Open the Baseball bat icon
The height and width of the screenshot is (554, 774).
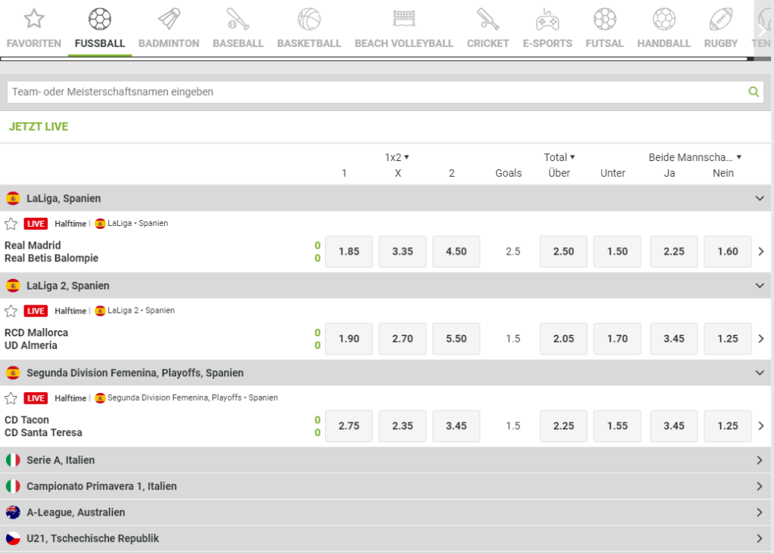pos(238,19)
